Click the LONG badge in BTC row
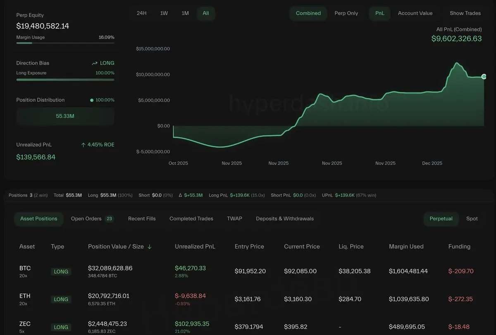496x335 pixels. [61, 272]
